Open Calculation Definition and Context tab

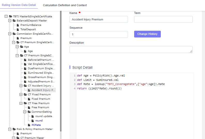pos(65,5)
